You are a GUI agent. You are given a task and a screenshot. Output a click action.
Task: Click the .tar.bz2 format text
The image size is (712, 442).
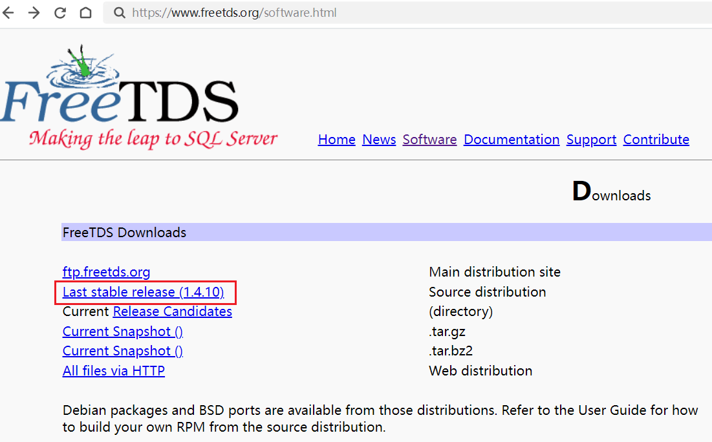pyautogui.click(x=451, y=351)
